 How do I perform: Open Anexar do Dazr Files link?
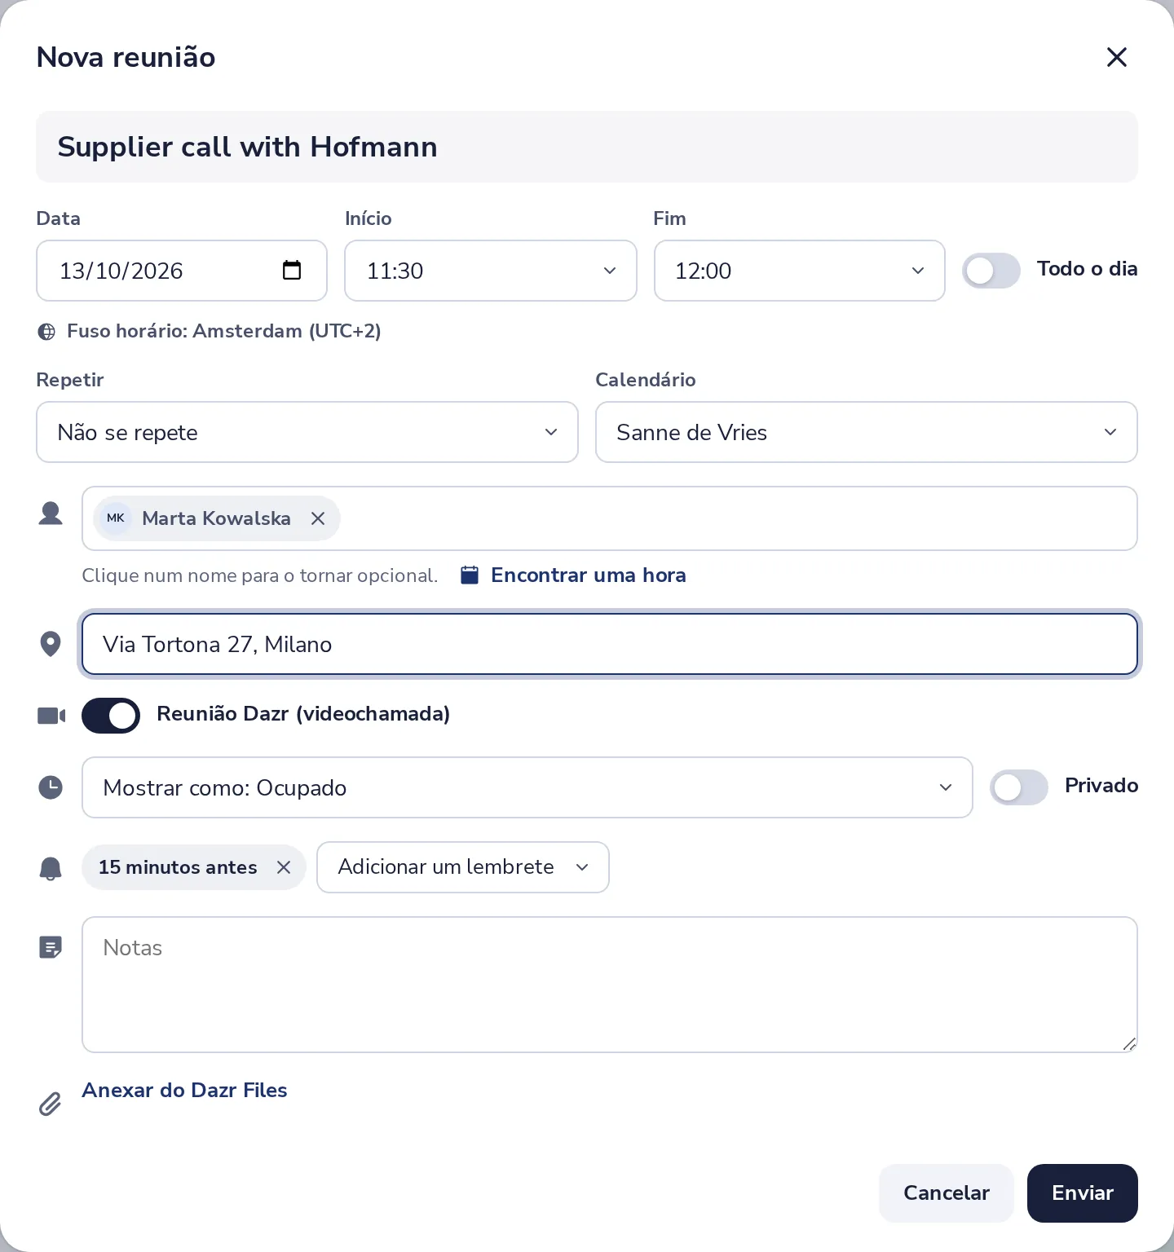[184, 1091]
